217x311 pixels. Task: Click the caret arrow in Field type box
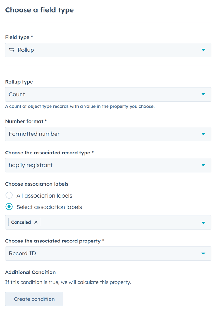coord(203,50)
